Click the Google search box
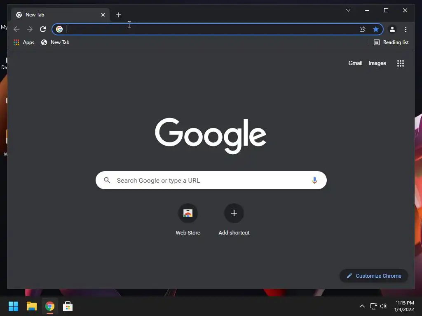Viewport: 422px width, 316px height. coord(211,180)
